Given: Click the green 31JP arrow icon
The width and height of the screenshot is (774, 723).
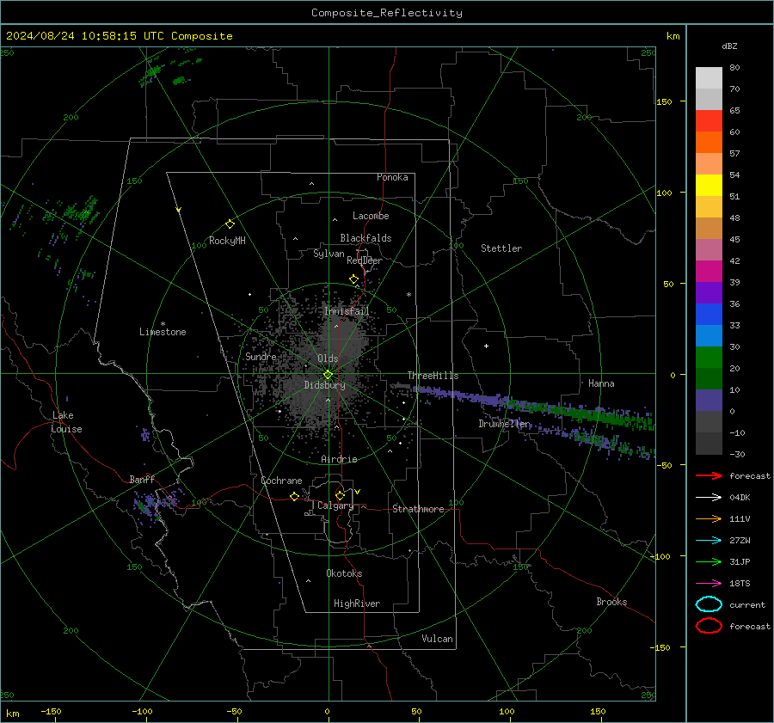Looking at the screenshot, I should pos(709,561).
